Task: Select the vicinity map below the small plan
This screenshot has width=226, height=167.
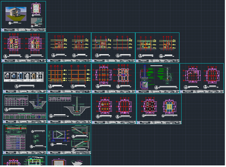Action: (37, 21)
